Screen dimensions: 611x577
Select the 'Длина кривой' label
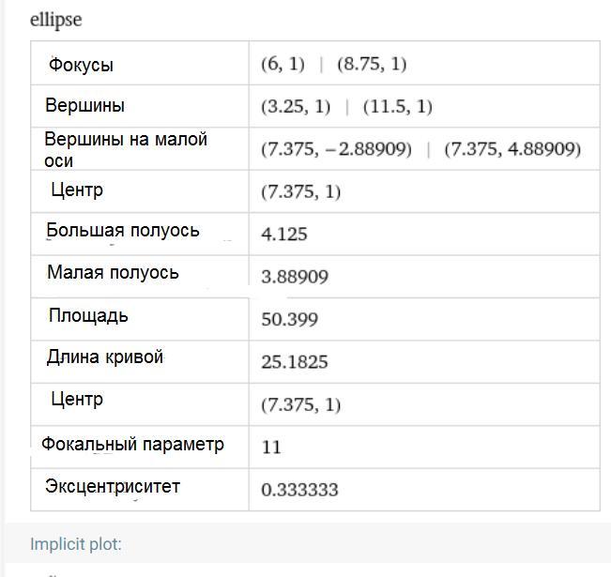(x=105, y=357)
